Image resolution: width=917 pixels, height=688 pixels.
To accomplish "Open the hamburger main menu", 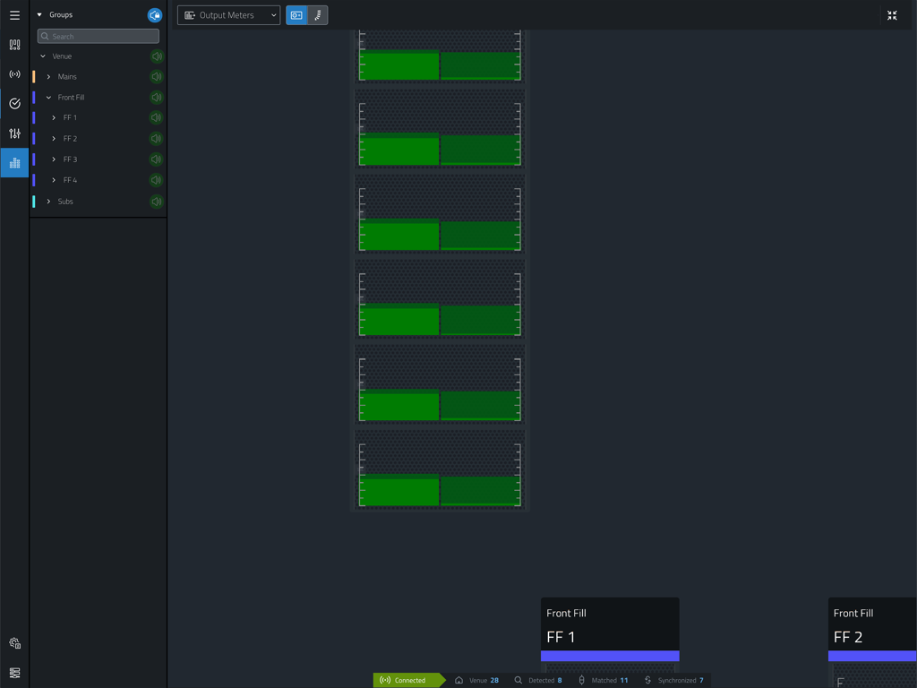I will (14, 15).
